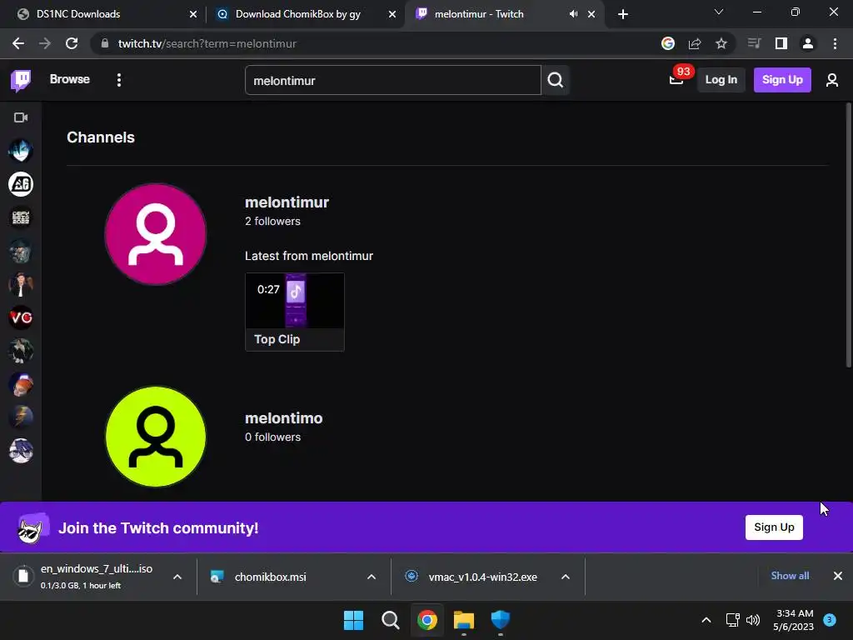Open the user profile menu icon
Viewport: 853px width, 640px height.
(832, 81)
